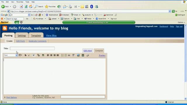This screenshot has height=105, width=187.
Task: Stop loading the page
Action: click(x=21, y=6)
